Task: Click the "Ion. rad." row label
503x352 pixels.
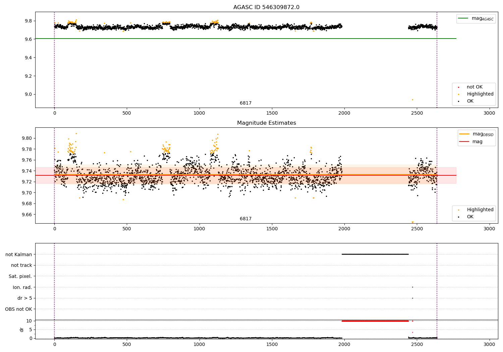Action: point(22,287)
